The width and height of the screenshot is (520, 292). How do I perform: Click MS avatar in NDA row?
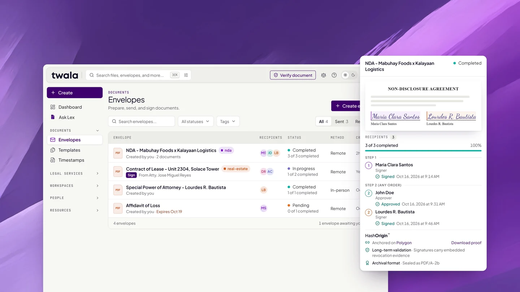[264, 153]
